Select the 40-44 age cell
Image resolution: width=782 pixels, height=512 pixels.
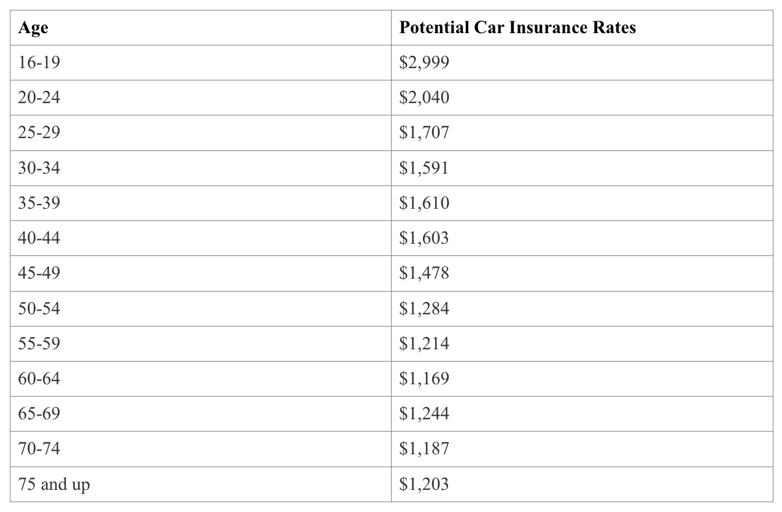(39, 238)
